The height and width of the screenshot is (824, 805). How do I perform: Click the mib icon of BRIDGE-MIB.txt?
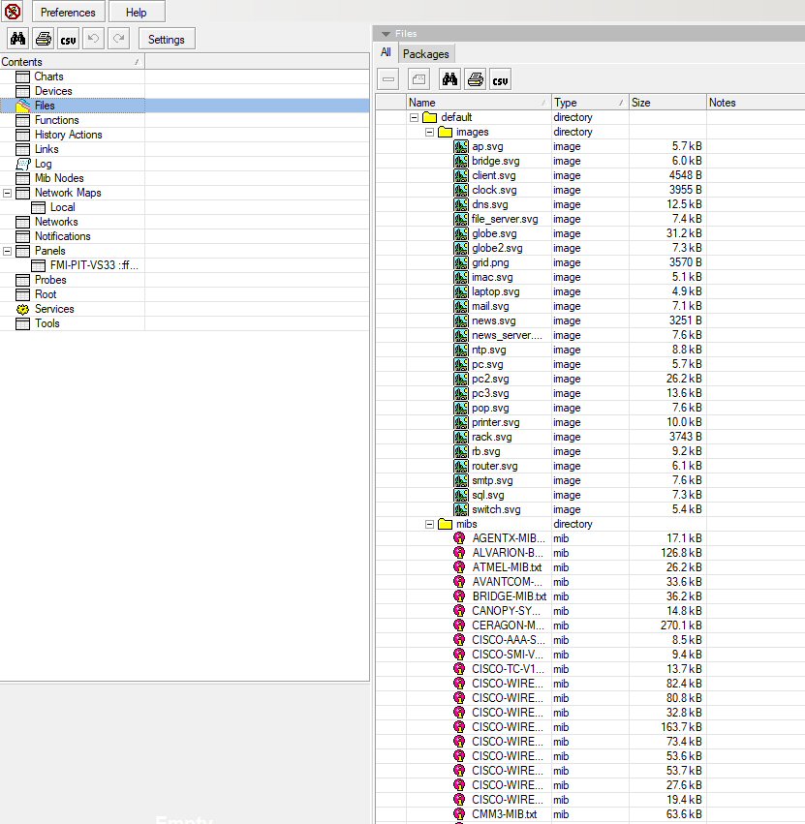(459, 596)
